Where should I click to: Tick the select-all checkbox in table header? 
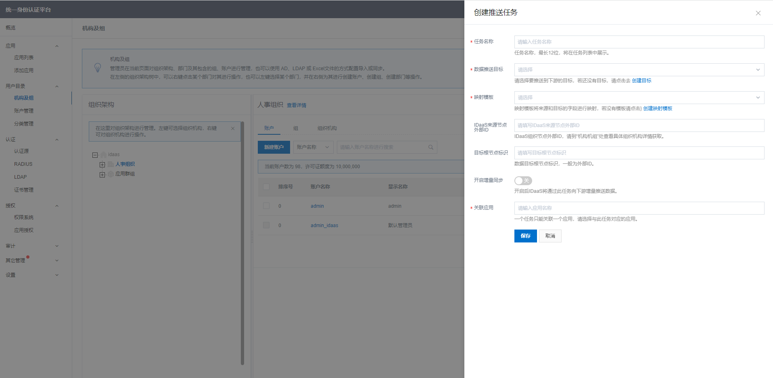tap(266, 187)
